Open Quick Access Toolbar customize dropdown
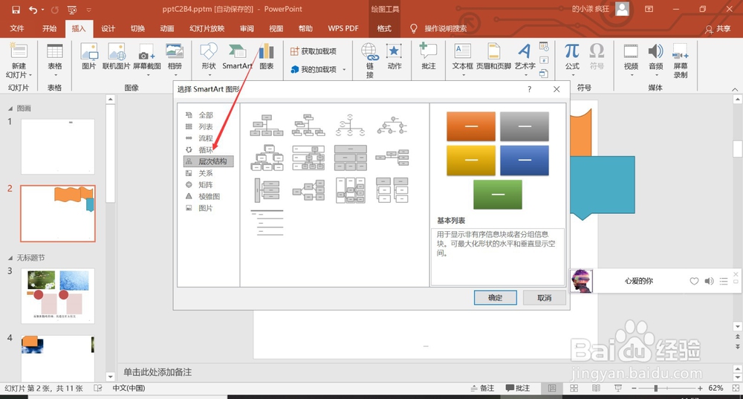743x399 pixels. 88,10
